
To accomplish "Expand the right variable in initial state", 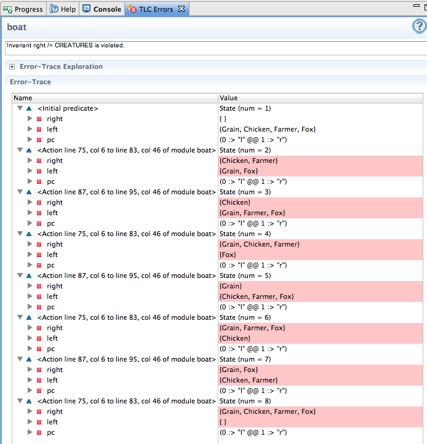I will click(x=30, y=119).
